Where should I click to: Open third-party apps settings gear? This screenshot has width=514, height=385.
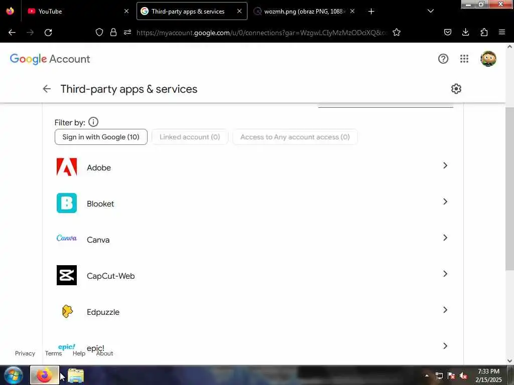pos(456,89)
